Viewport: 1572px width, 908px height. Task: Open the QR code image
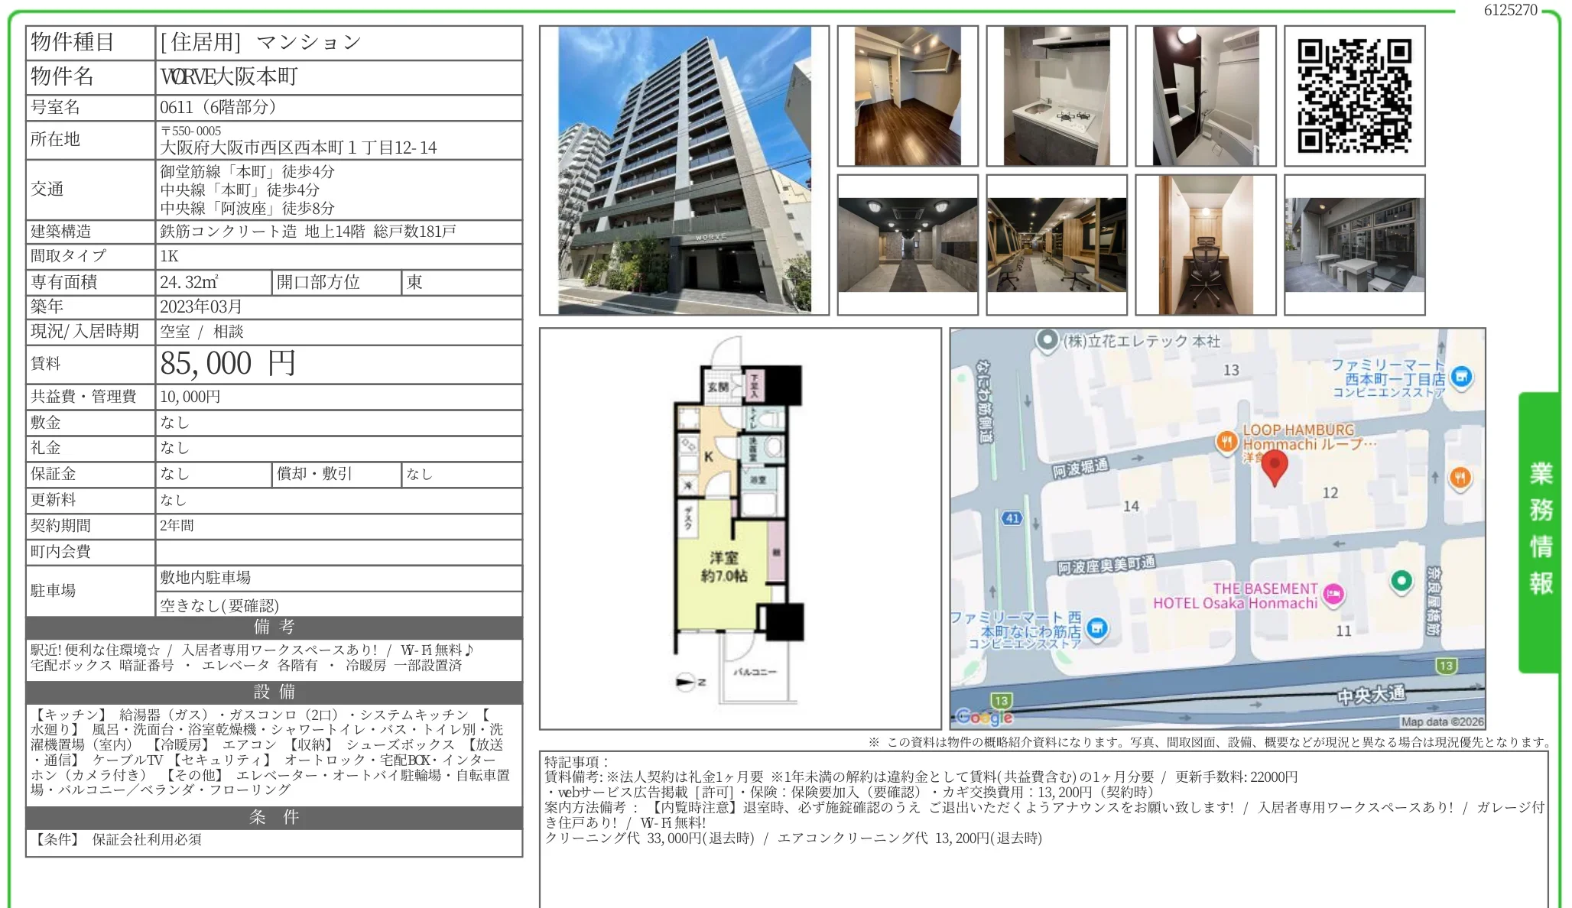(1353, 96)
